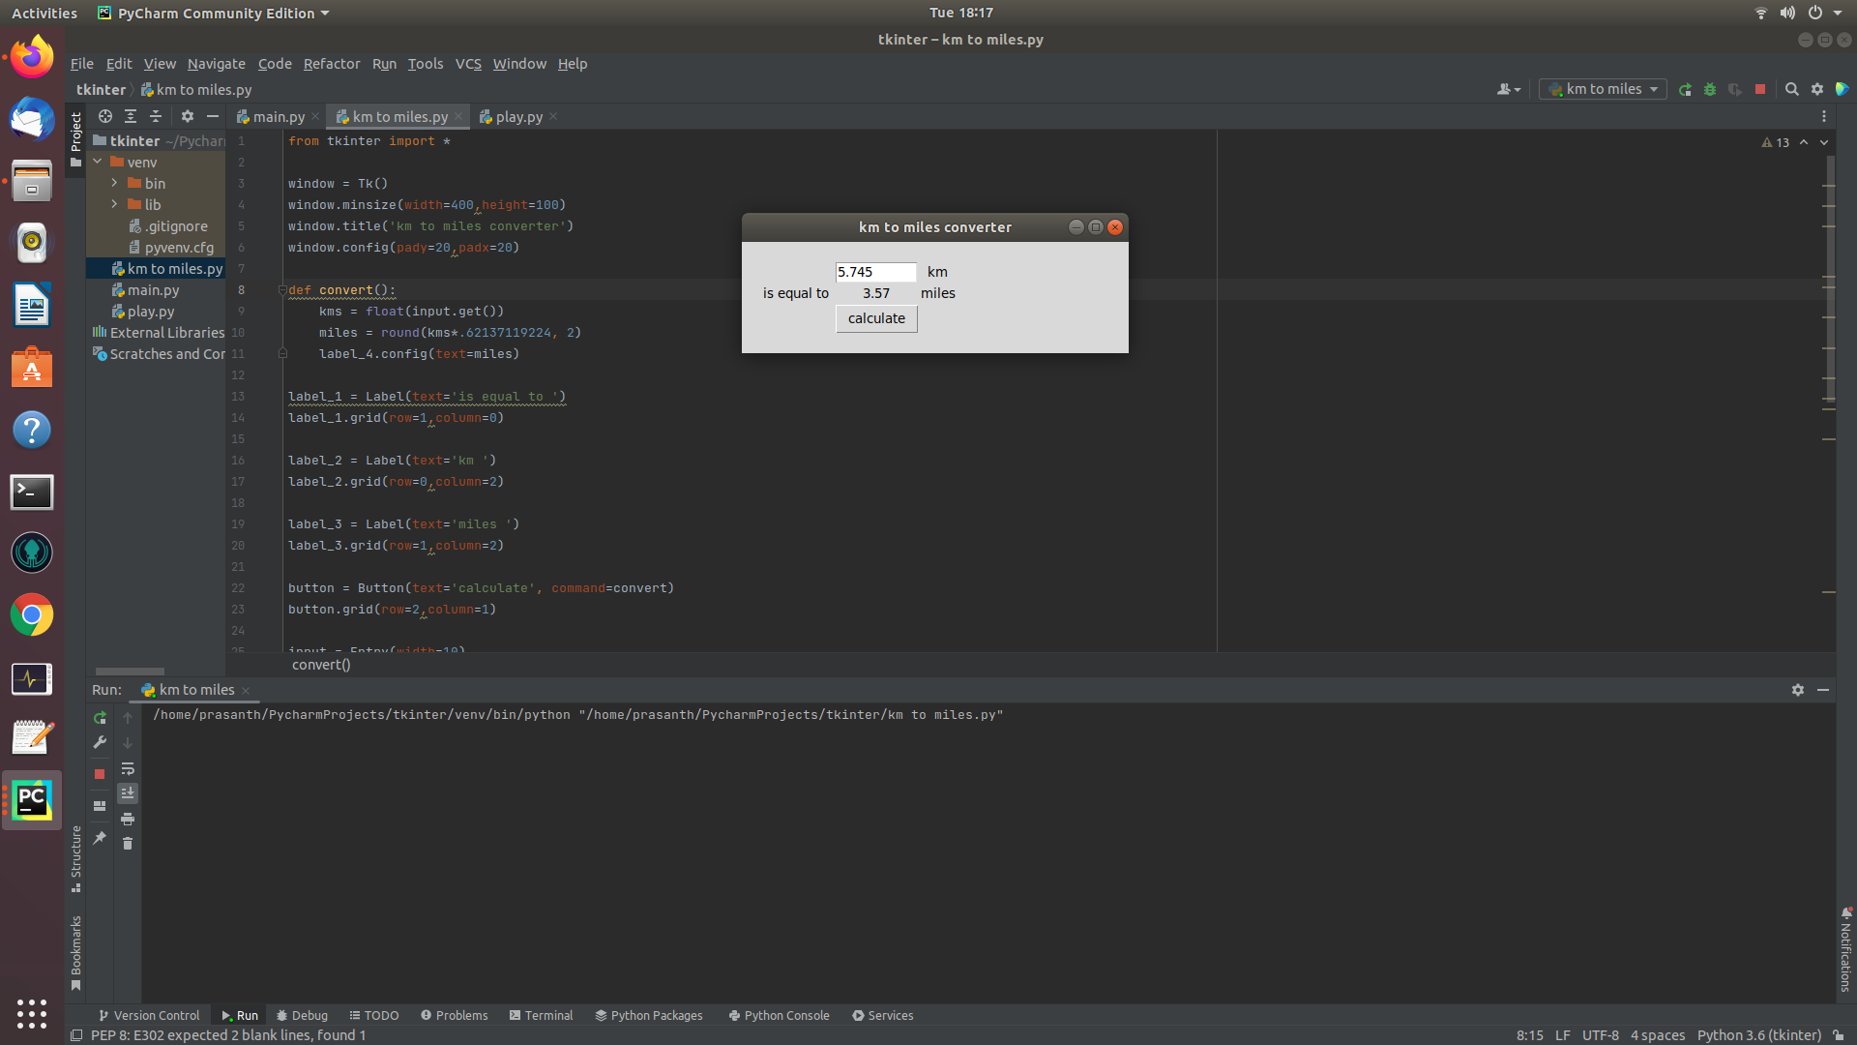1857x1045 pixels.
Task: Open Settings via the gear icon
Action: point(1817,89)
